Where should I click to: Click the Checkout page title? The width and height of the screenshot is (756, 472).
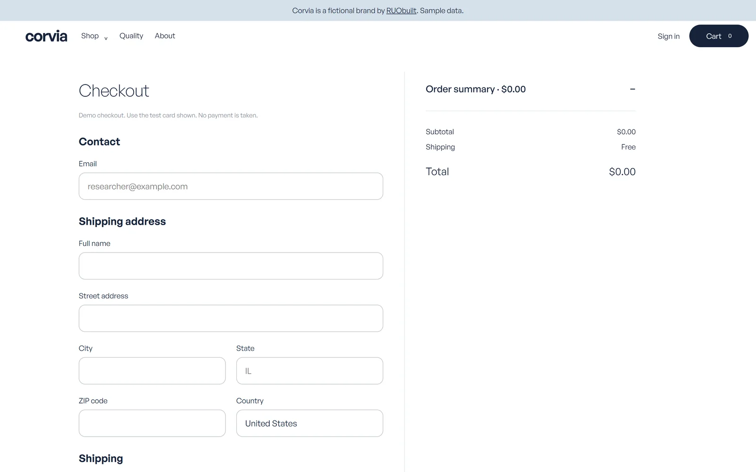coord(114,91)
